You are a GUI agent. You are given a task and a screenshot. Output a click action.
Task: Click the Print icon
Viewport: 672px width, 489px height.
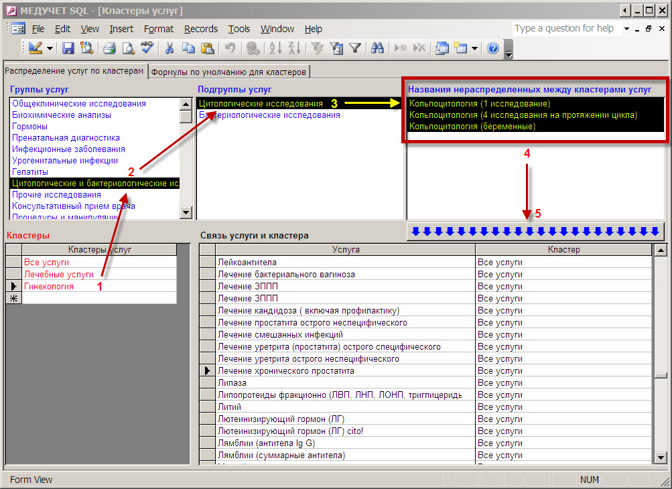coord(109,48)
